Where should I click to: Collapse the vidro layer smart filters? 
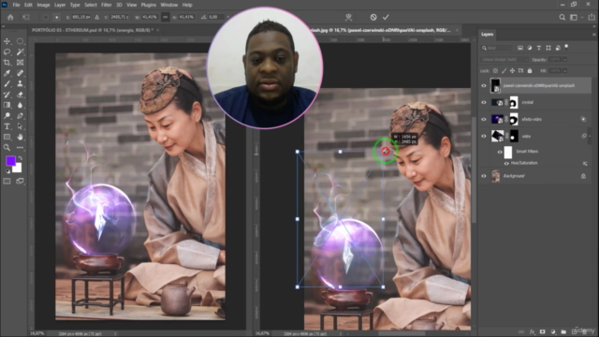click(x=590, y=136)
